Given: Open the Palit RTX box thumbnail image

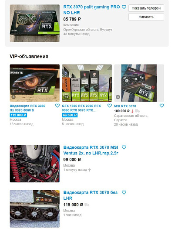Looking at the screenshot, I should pyautogui.click(x=35, y=23).
